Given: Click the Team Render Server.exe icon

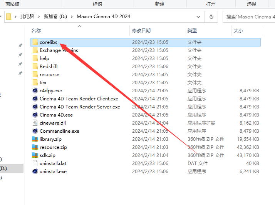Looking at the screenshot, I should (35, 107).
